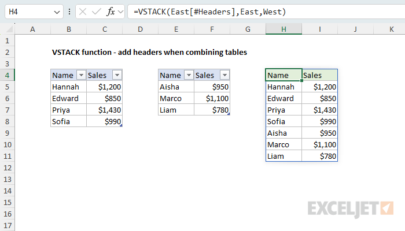This screenshot has height=231, width=405.
Task: Click 'Sofia' in the combined column H
Action: [283, 121]
